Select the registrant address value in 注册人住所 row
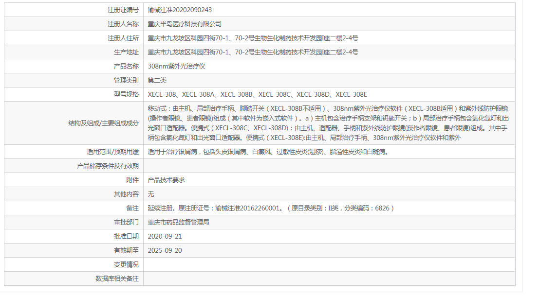The image size is (539, 296). [253, 38]
